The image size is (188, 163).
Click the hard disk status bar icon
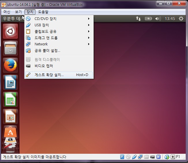pyautogui.click(x=122, y=157)
